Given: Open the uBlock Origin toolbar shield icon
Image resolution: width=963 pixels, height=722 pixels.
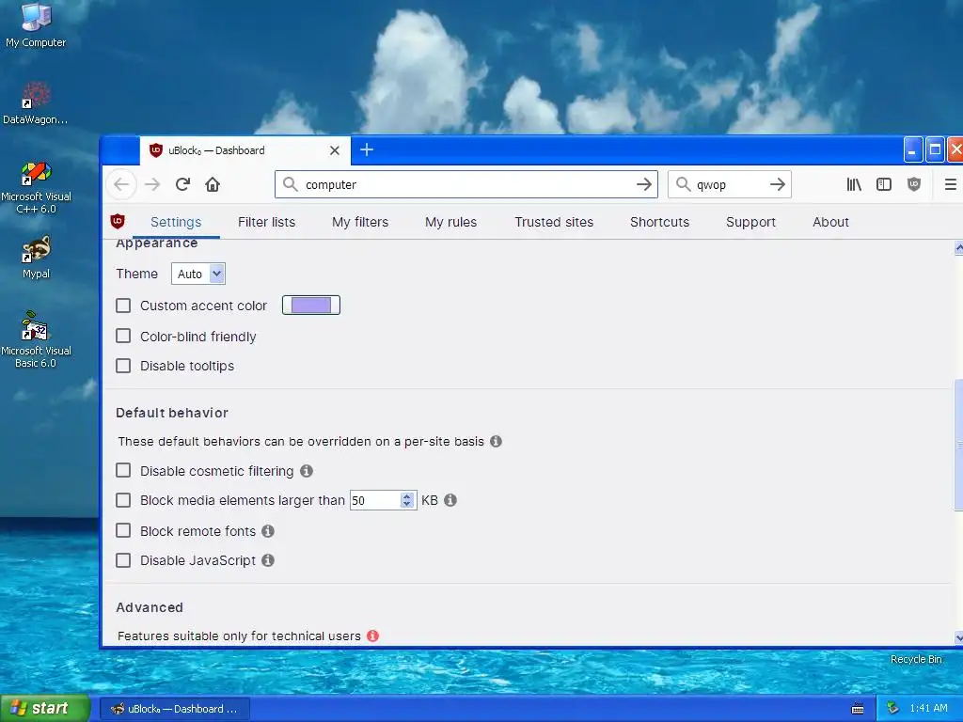Looking at the screenshot, I should (914, 184).
